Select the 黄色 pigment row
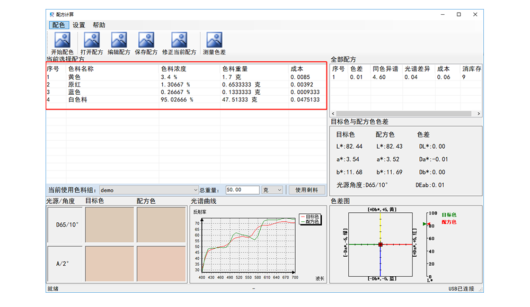 pyautogui.click(x=186, y=77)
